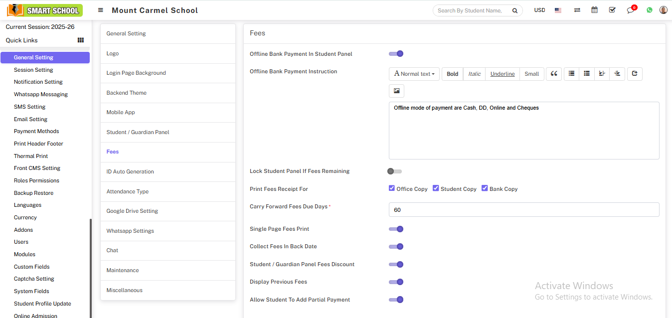The width and height of the screenshot is (672, 318).
Task: Click the Quick Links grid icon
Action: [81, 40]
